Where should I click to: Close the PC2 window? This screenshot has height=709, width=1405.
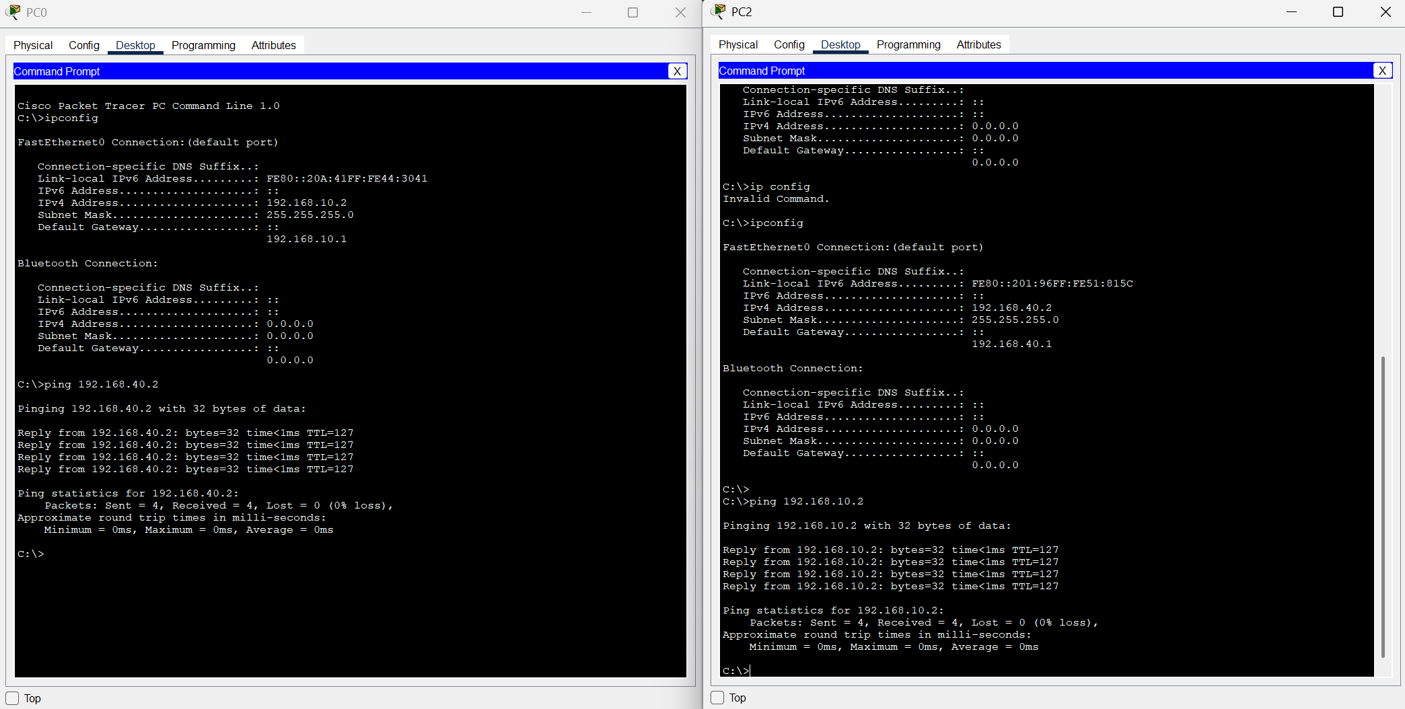click(1385, 11)
